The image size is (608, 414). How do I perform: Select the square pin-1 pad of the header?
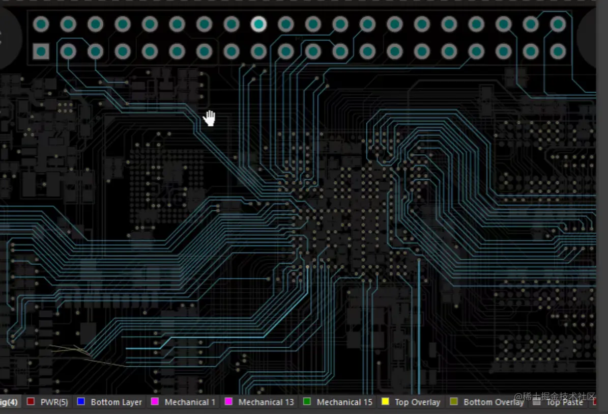[x=41, y=51]
